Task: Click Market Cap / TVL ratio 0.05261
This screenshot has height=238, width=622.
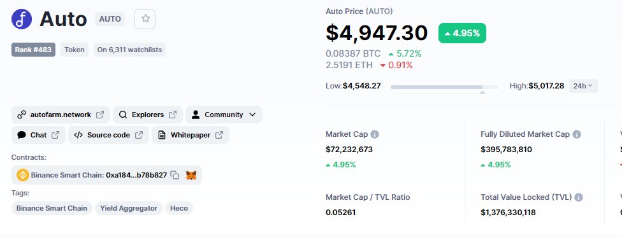Action: [341, 213]
